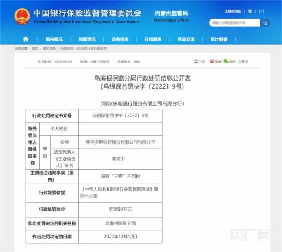
Task: Click the 首页 breadcrumb link
Action: pyautogui.click(x=35, y=49)
